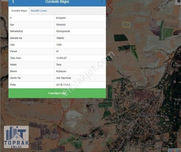Click the Mahalle/Köy row label
This screenshot has height=152, width=181.
pos(17,31)
